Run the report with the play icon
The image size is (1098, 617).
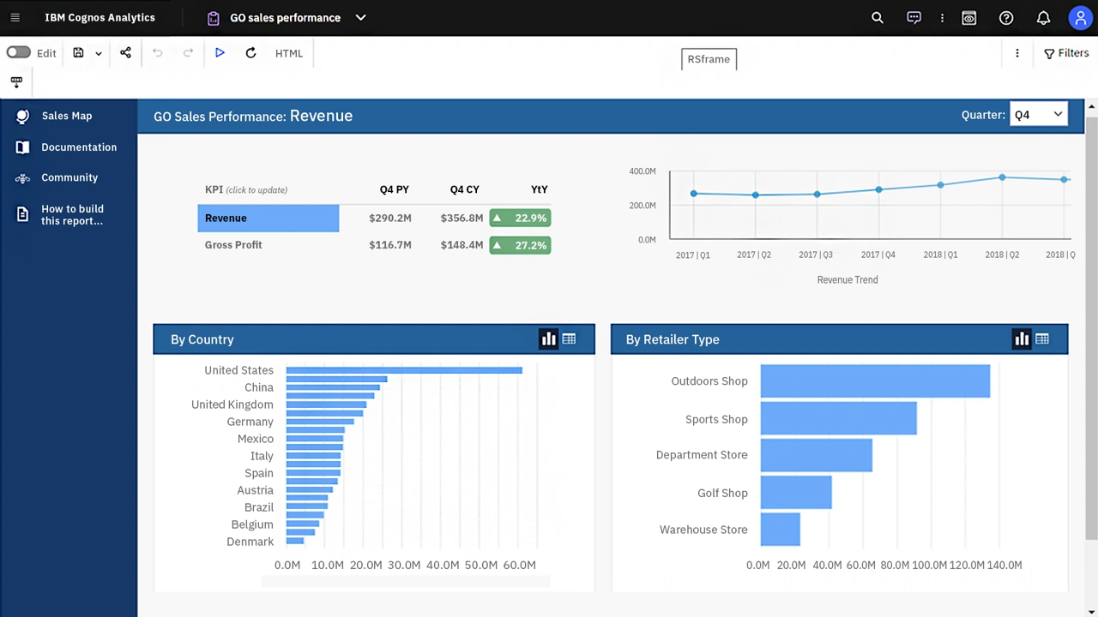[x=220, y=52]
